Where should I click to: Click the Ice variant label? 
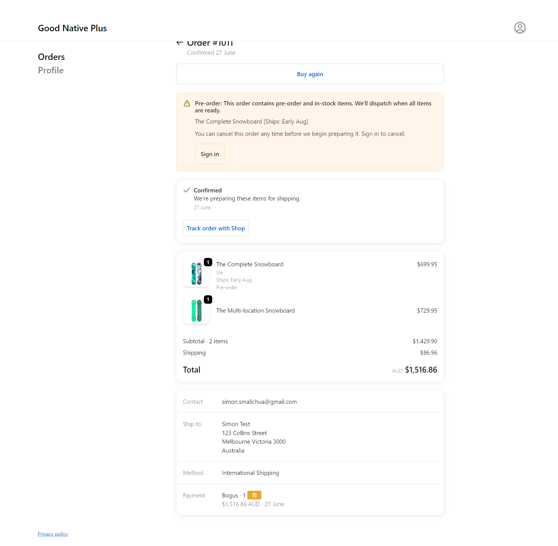pyautogui.click(x=219, y=272)
